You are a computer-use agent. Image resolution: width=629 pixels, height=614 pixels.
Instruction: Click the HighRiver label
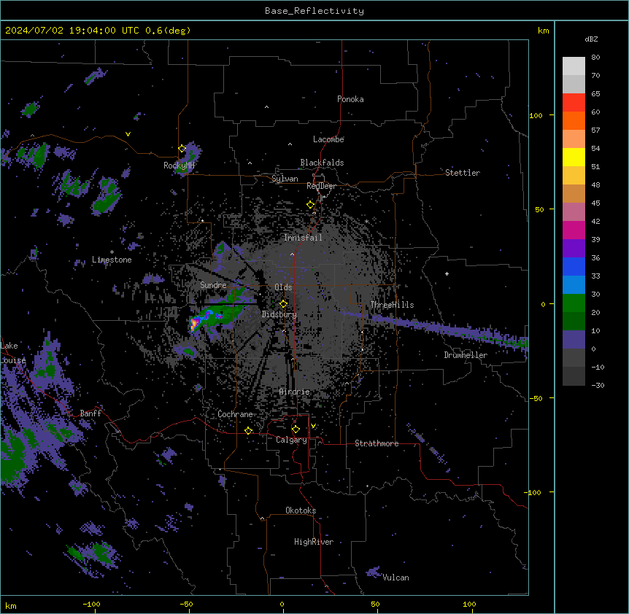pyautogui.click(x=314, y=542)
